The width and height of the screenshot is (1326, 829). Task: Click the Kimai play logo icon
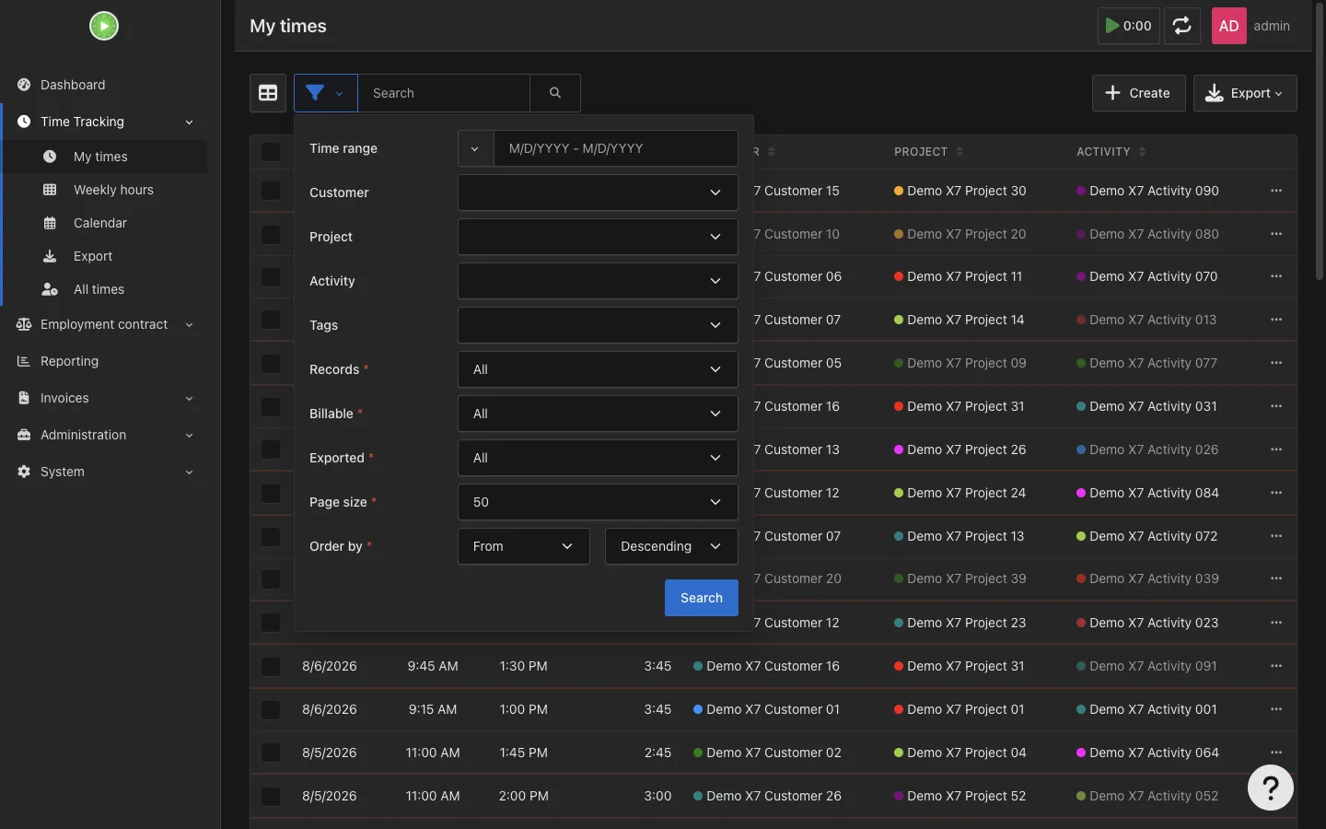(x=104, y=26)
